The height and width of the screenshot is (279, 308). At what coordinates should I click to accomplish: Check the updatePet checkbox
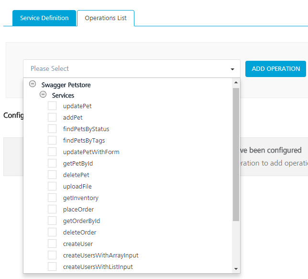click(52, 106)
